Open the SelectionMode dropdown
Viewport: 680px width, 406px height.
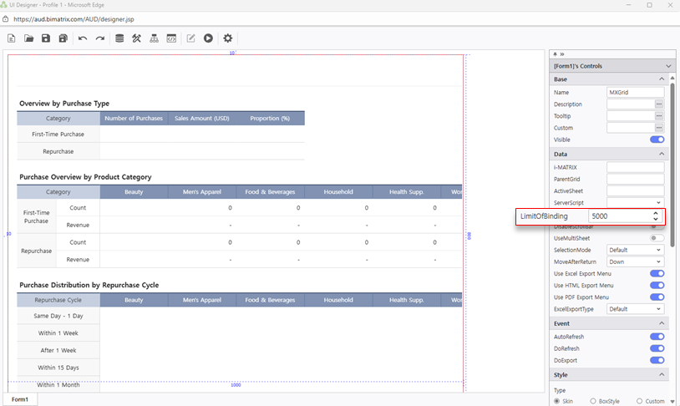tap(635, 250)
